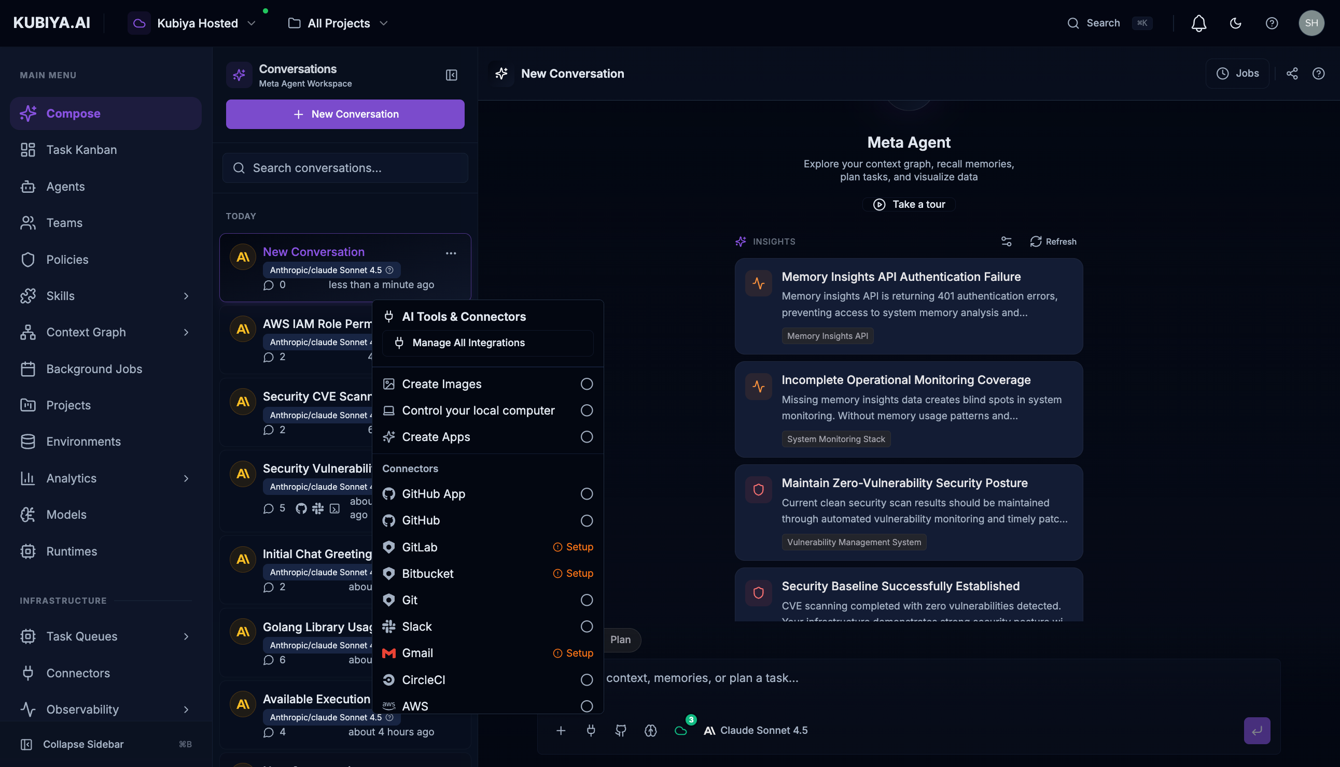Click the Take a tour button
Screen dimensions: 1340x767
pyautogui.click(x=908, y=204)
